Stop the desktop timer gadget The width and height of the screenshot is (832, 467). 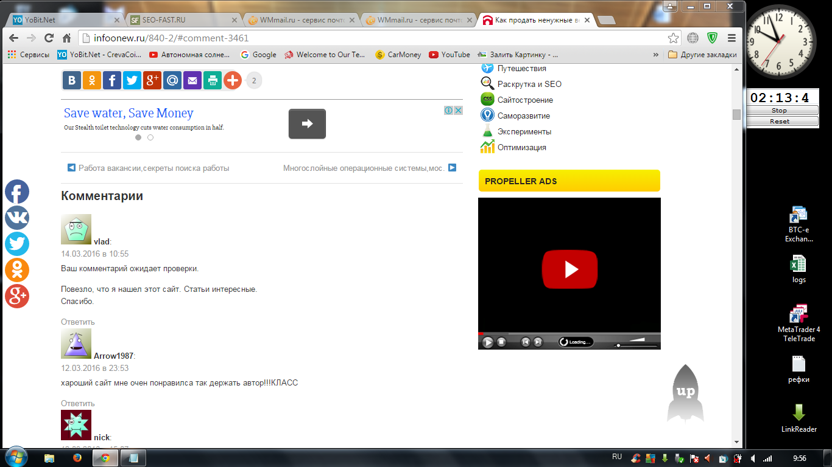coord(783,111)
